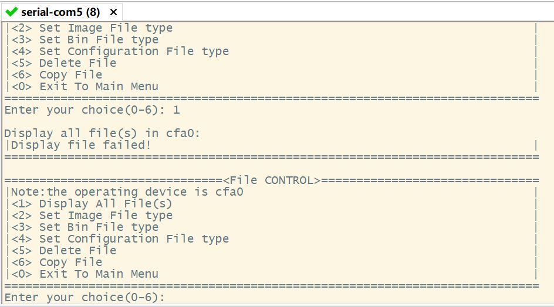Click the answered prompt 'Enter your choice(0-6): 1'
Image resolution: width=554 pixels, height=307 pixels.
click(x=92, y=110)
